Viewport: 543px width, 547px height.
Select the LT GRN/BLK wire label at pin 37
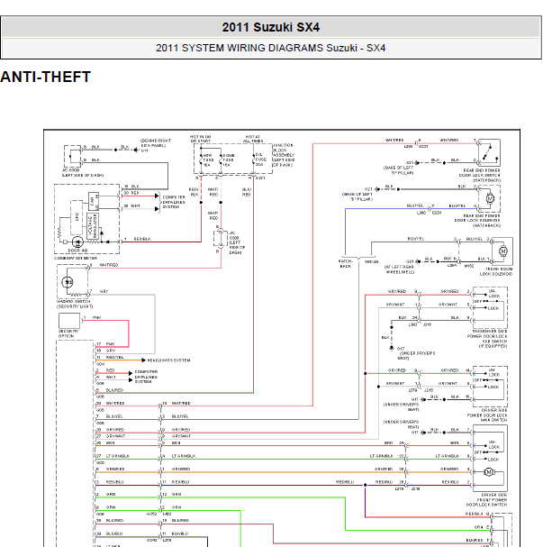point(118,456)
